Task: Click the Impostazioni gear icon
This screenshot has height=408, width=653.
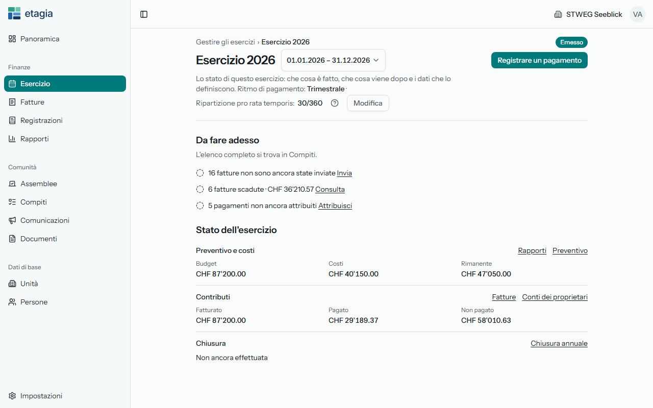Action: pyautogui.click(x=12, y=396)
